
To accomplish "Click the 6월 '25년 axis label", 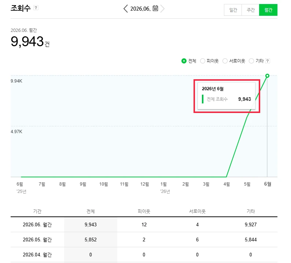I will [21, 187].
